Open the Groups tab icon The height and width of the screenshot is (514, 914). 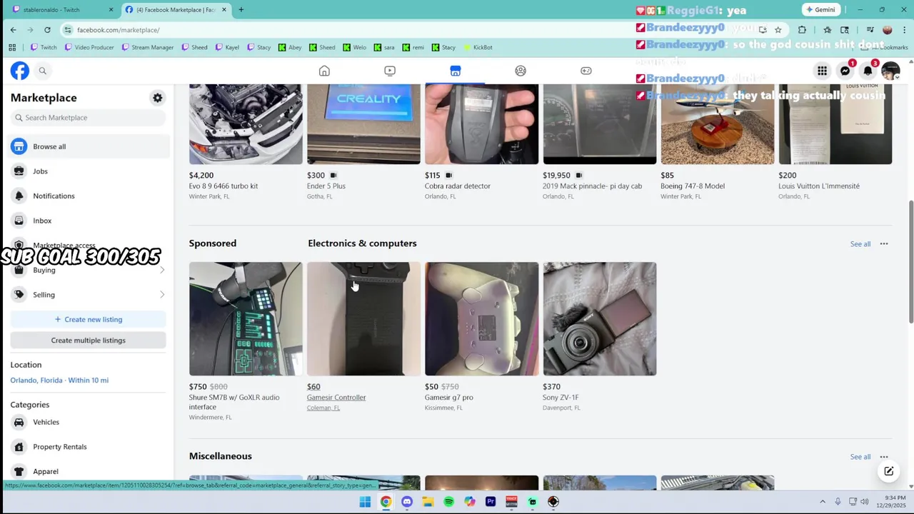(x=521, y=71)
